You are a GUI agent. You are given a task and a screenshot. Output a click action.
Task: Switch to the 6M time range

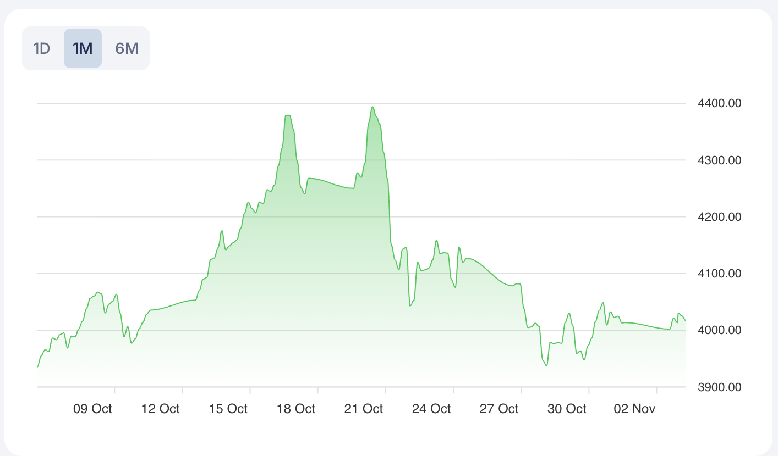coord(127,48)
